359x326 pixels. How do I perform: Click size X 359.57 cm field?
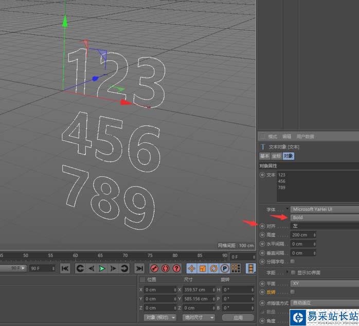[198, 290]
